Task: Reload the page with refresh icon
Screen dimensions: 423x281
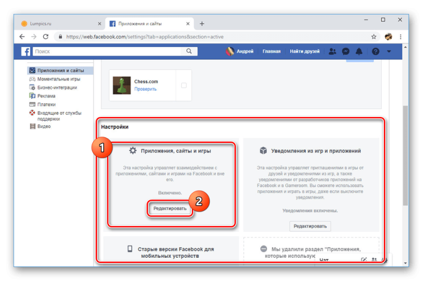Action: [x=45, y=37]
